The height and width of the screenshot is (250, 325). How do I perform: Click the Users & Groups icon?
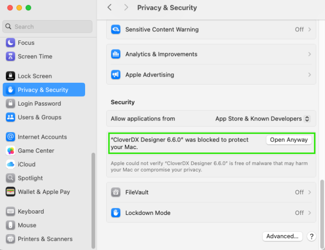[10, 117]
